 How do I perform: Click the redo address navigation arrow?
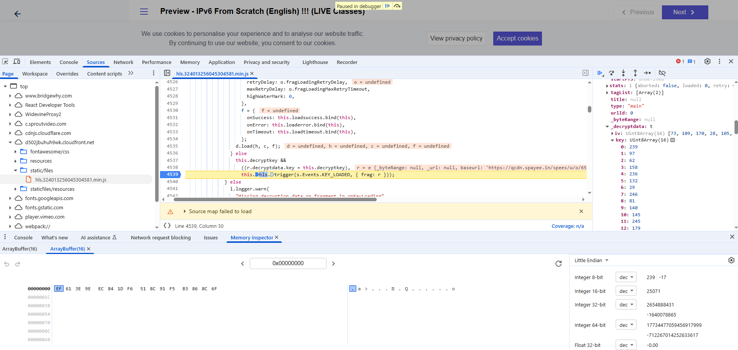coord(18,264)
